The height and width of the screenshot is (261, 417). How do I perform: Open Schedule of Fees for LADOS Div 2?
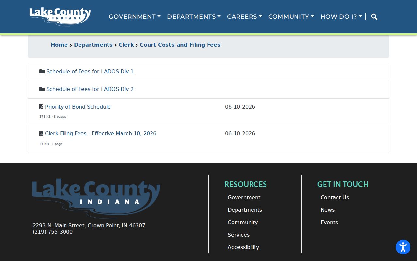pyautogui.click(x=90, y=89)
